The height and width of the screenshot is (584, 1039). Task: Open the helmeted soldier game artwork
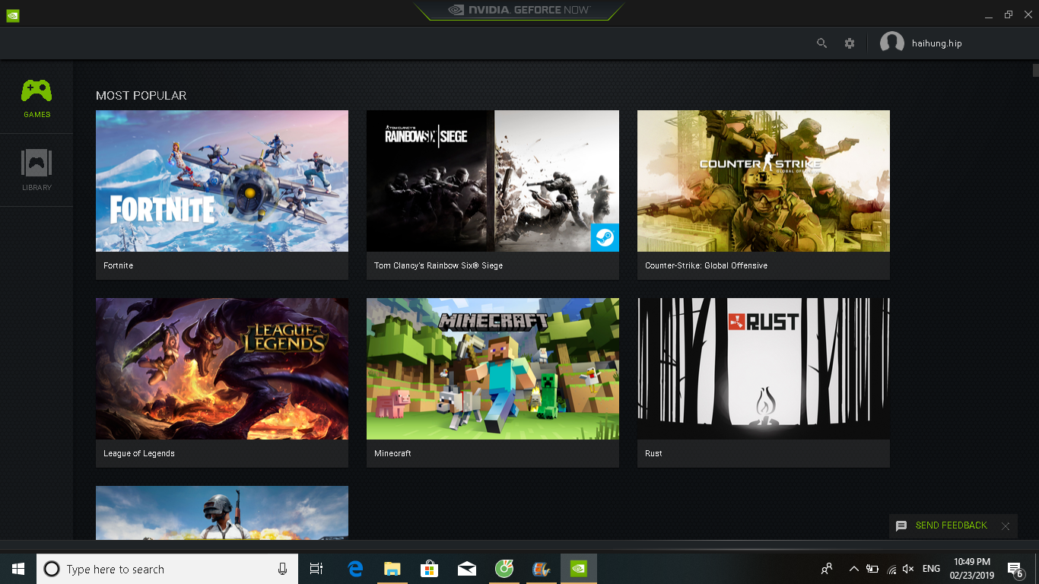222,513
